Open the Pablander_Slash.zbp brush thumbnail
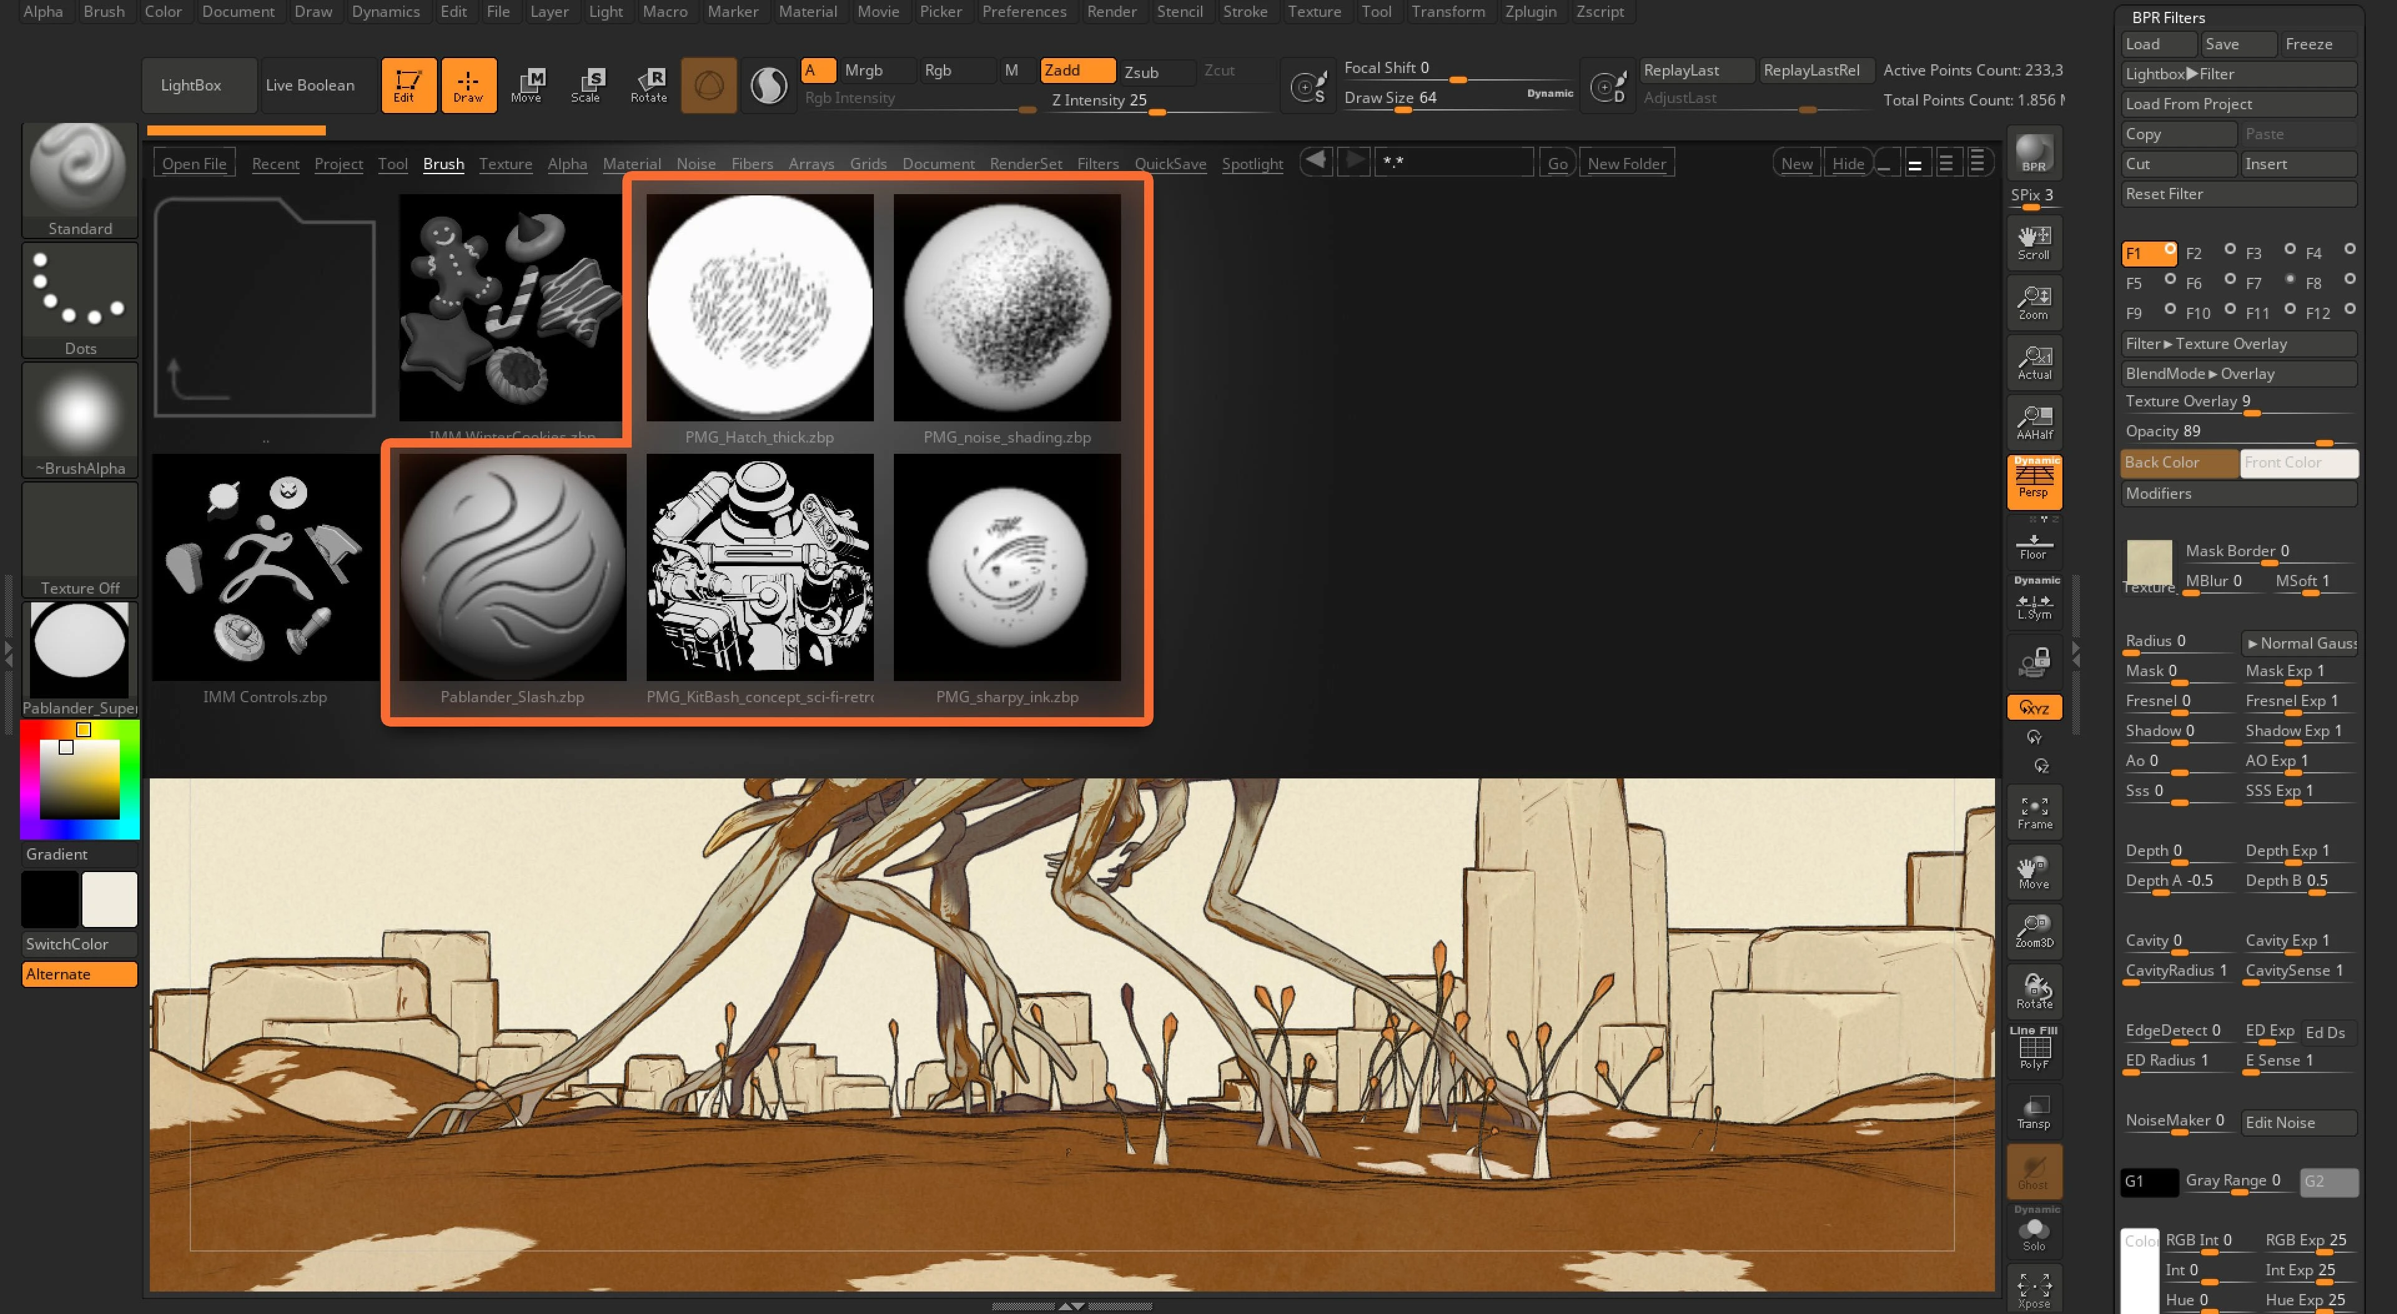The width and height of the screenshot is (2397, 1314). [x=512, y=567]
